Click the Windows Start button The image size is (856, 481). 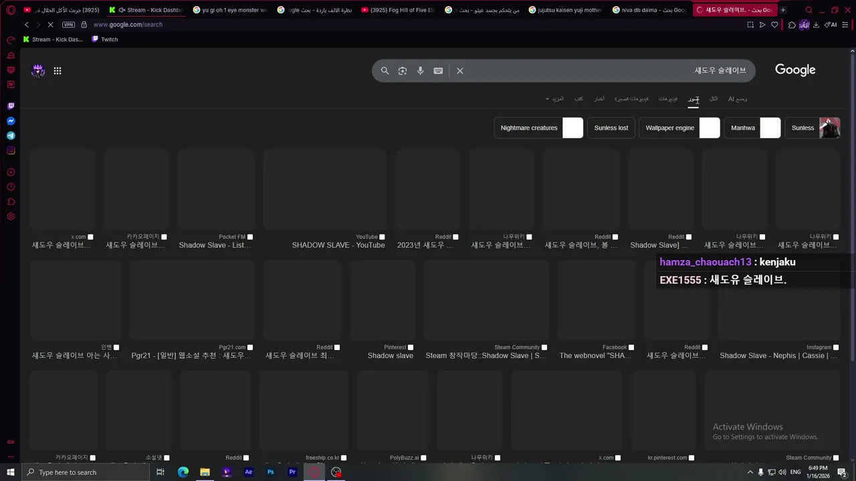pos(11,472)
